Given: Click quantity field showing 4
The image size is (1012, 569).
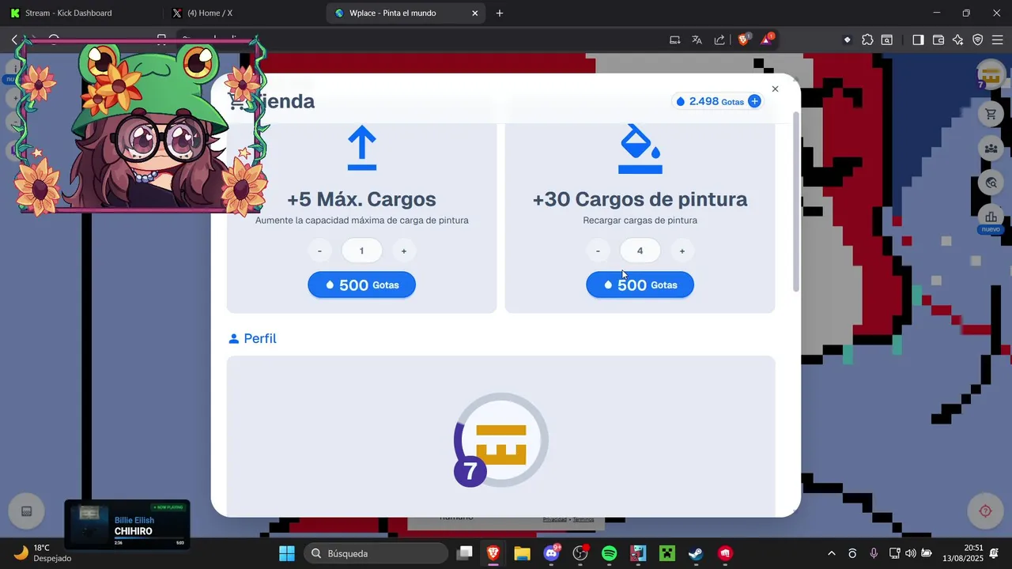Looking at the screenshot, I should [640, 251].
